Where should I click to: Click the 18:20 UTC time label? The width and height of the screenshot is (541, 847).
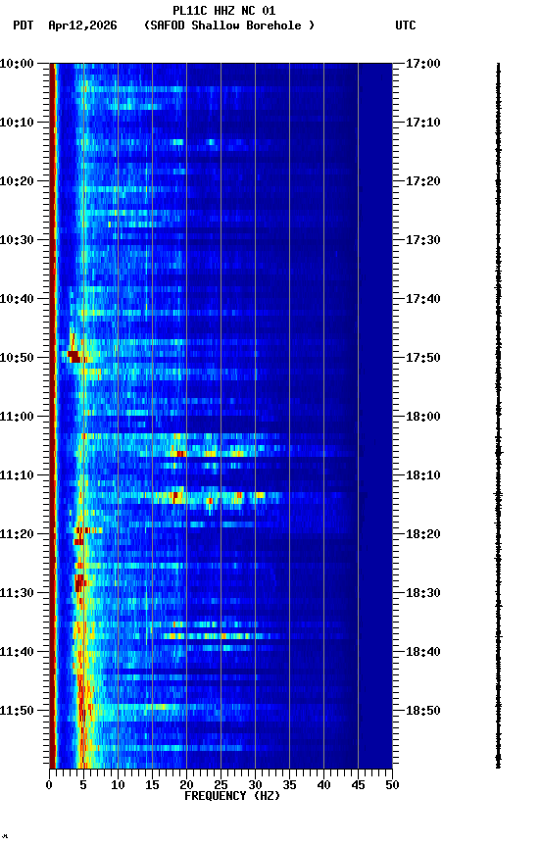423,535
